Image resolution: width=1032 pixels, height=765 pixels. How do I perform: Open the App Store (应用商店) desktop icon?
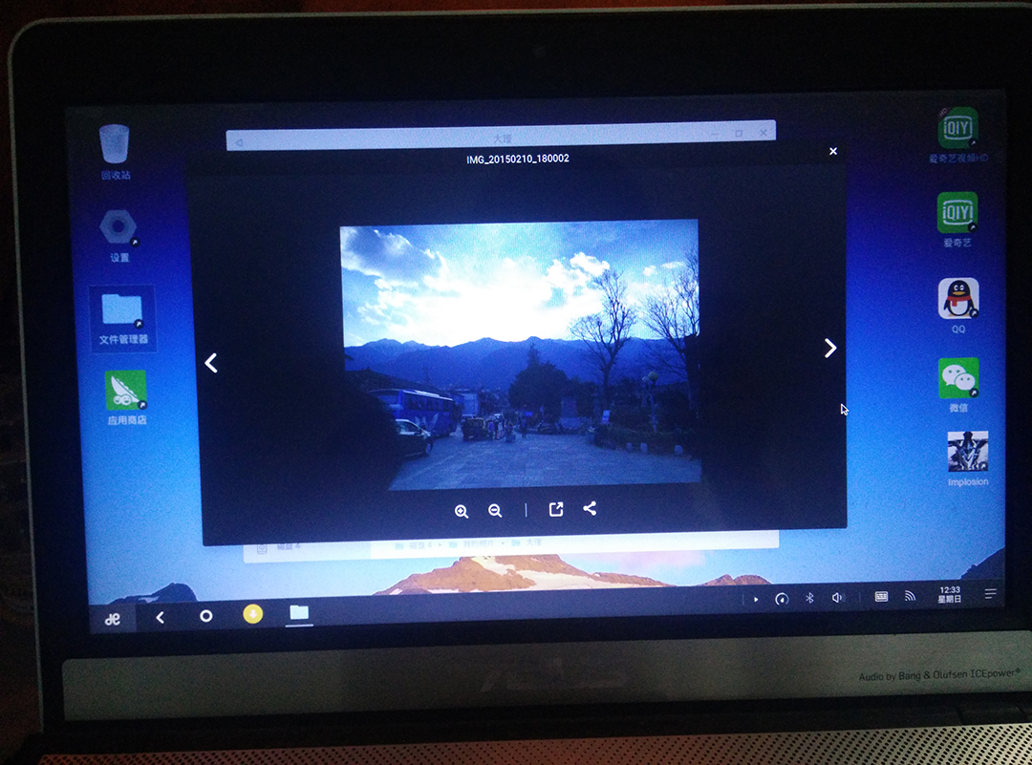coord(126,397)
